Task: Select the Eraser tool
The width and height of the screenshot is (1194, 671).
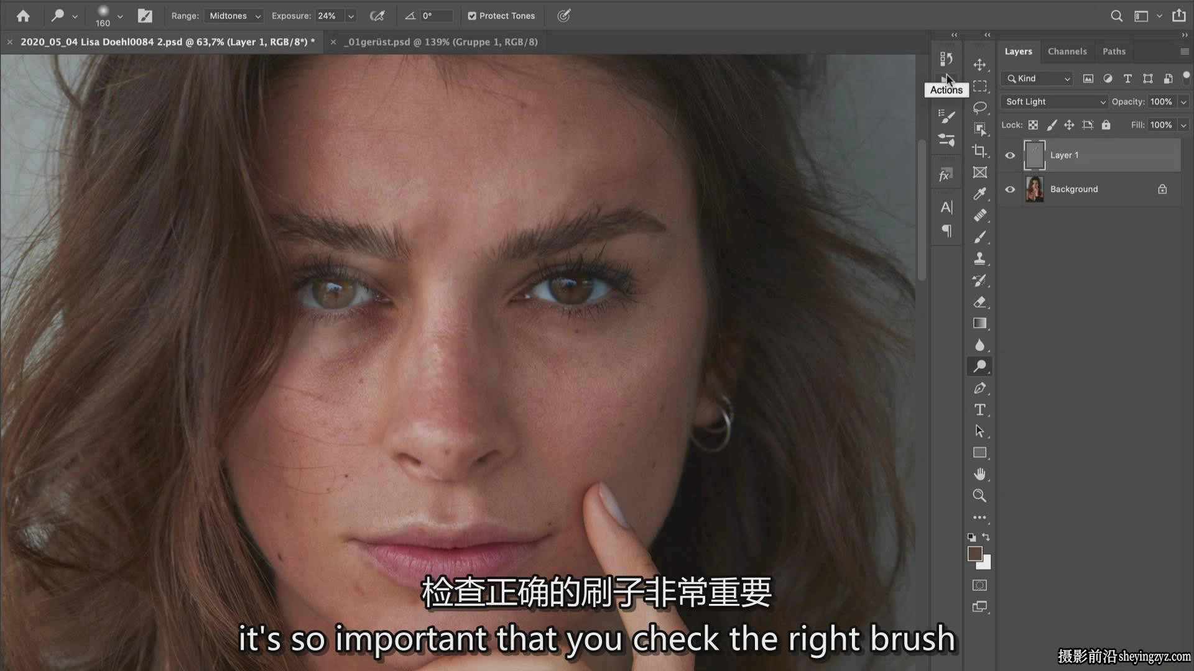Action: tap(979, 302)
